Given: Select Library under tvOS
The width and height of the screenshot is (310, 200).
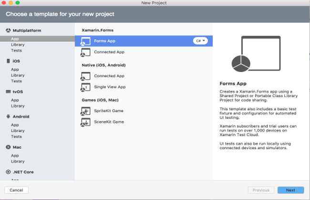Looking at the screenshot, I should [x=18, y=106].
